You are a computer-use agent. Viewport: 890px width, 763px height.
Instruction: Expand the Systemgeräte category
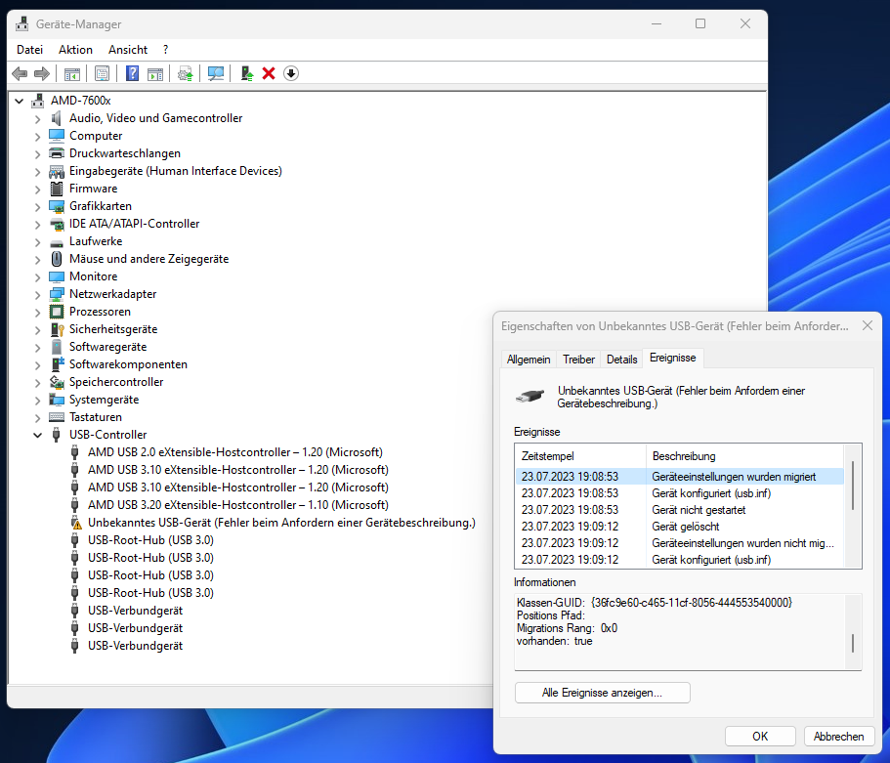[x=37, y=401]
